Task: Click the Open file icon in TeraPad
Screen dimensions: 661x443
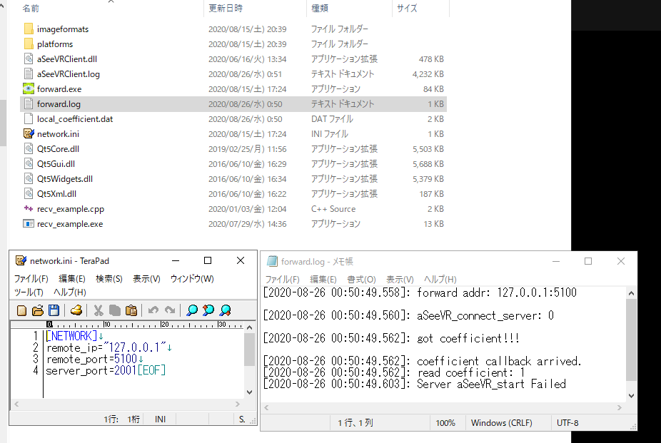Action: [x=37, y=310]
